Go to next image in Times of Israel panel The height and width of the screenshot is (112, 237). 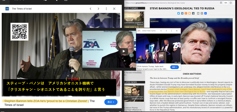(x=98, y=9)
